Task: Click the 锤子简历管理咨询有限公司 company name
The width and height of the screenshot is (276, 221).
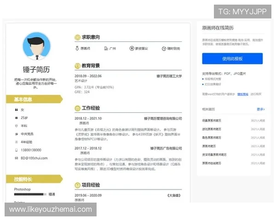Action: pos(163,118)
